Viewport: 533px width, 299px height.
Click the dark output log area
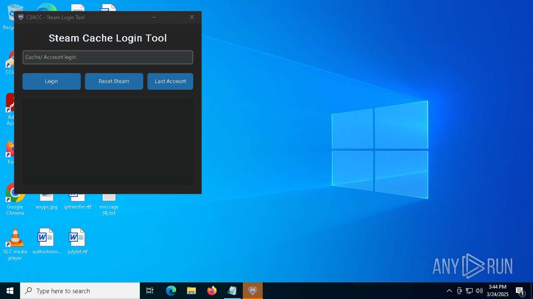pyautogui.click(x=108, y=142)
